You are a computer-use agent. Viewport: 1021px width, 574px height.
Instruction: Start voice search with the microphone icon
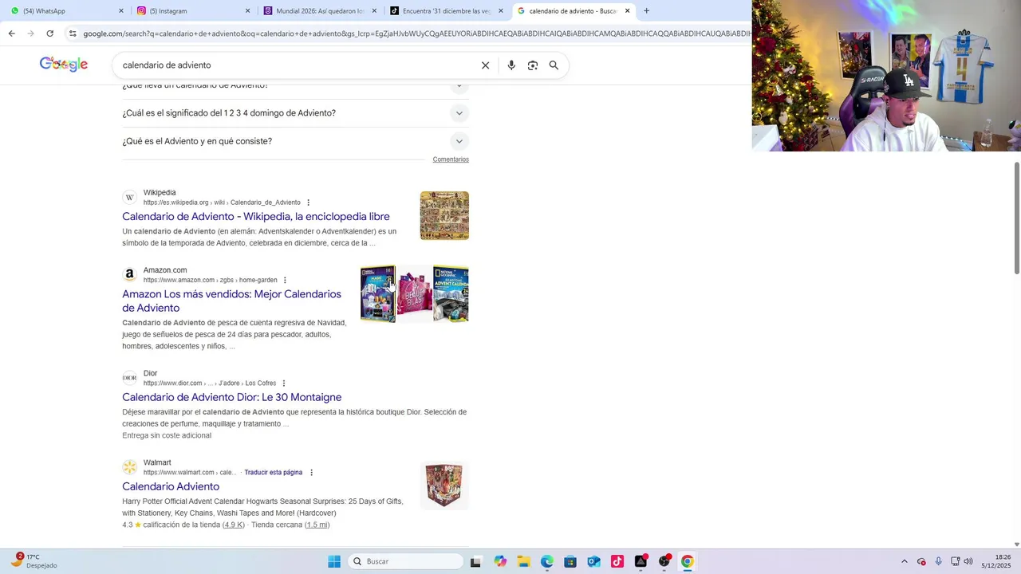pos(511,65)
